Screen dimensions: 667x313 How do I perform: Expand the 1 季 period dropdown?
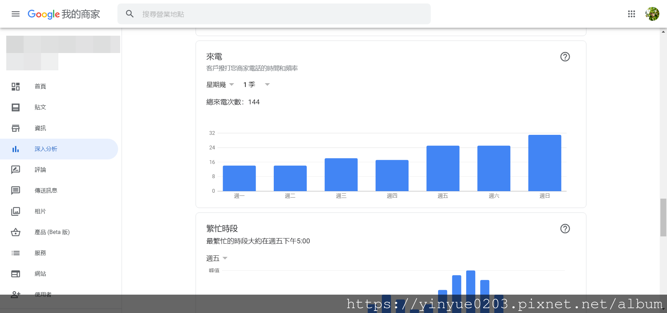(256, 85)
